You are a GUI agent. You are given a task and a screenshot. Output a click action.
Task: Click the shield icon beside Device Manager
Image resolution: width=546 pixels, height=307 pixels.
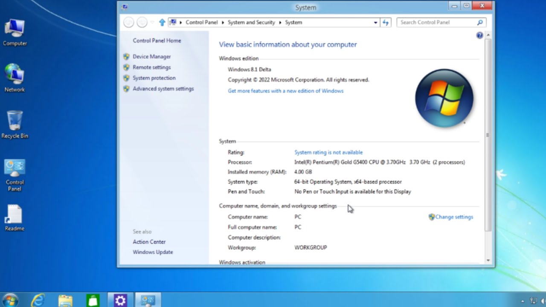[x=126, y=56]
